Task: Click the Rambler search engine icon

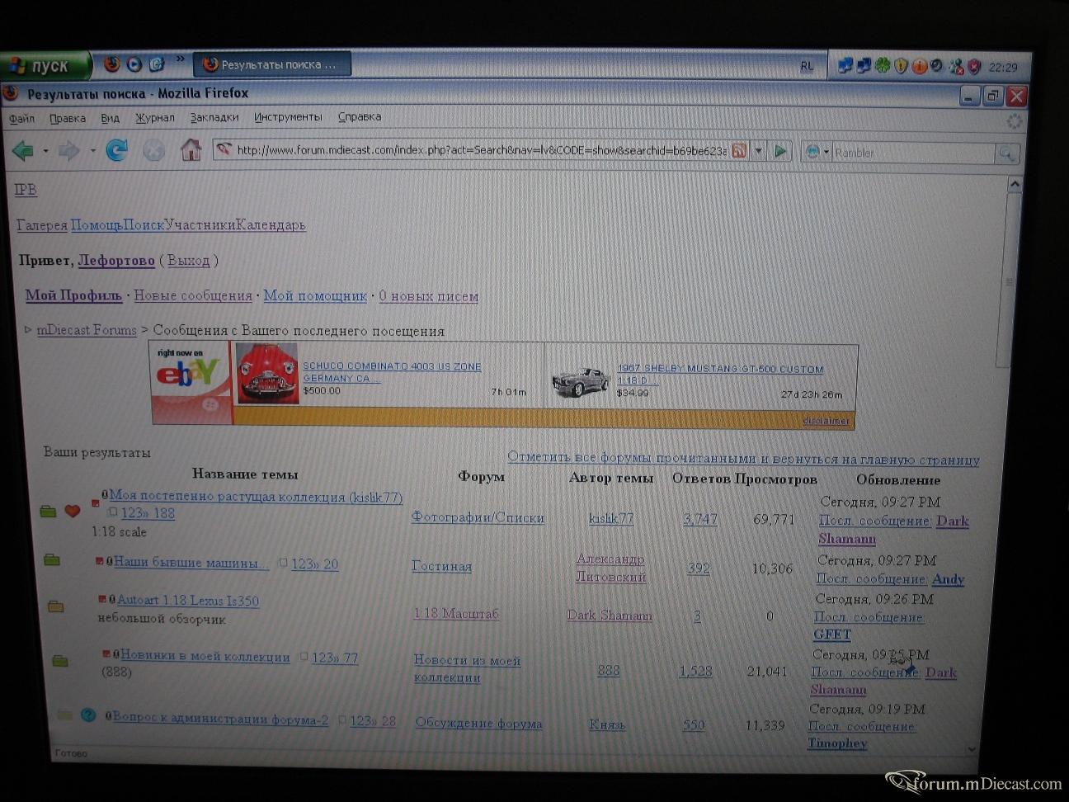Action: tap(812, 152)
